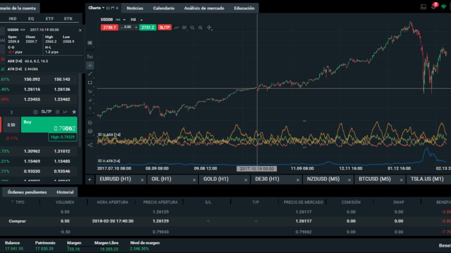Remove the ATR [14] indicator

click(104, 161)
